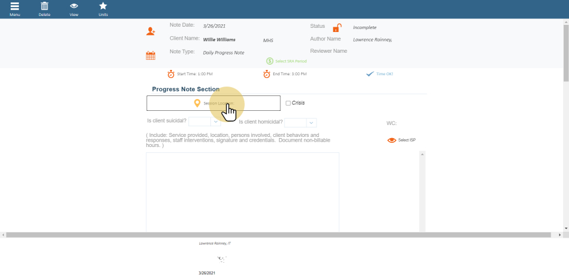Click the green dollar SKA icon

coord(270,61)
